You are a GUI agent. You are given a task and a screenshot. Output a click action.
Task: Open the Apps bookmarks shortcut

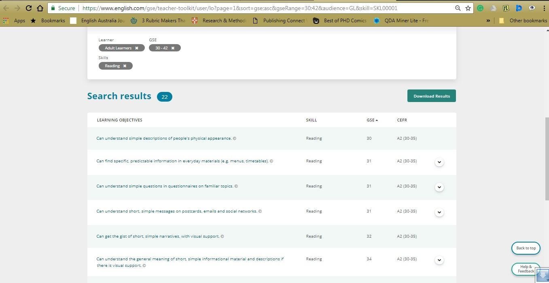coord(15,21)
